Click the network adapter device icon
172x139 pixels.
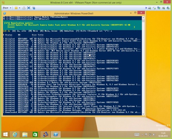click(x=159, y=8)
